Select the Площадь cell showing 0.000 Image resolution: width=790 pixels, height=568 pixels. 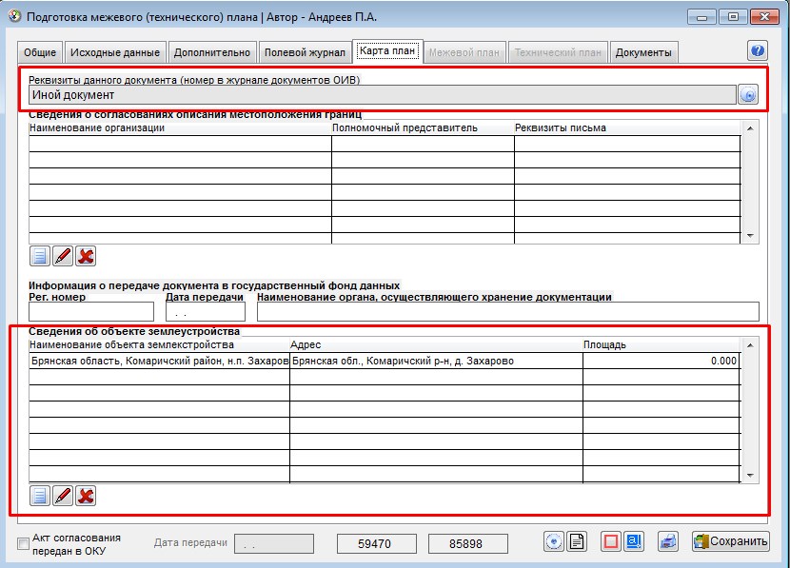(x=662, y=361)
